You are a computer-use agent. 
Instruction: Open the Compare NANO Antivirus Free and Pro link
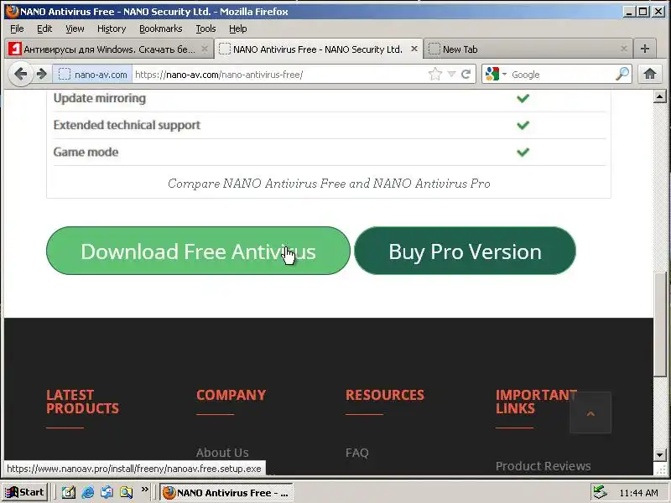329,184
